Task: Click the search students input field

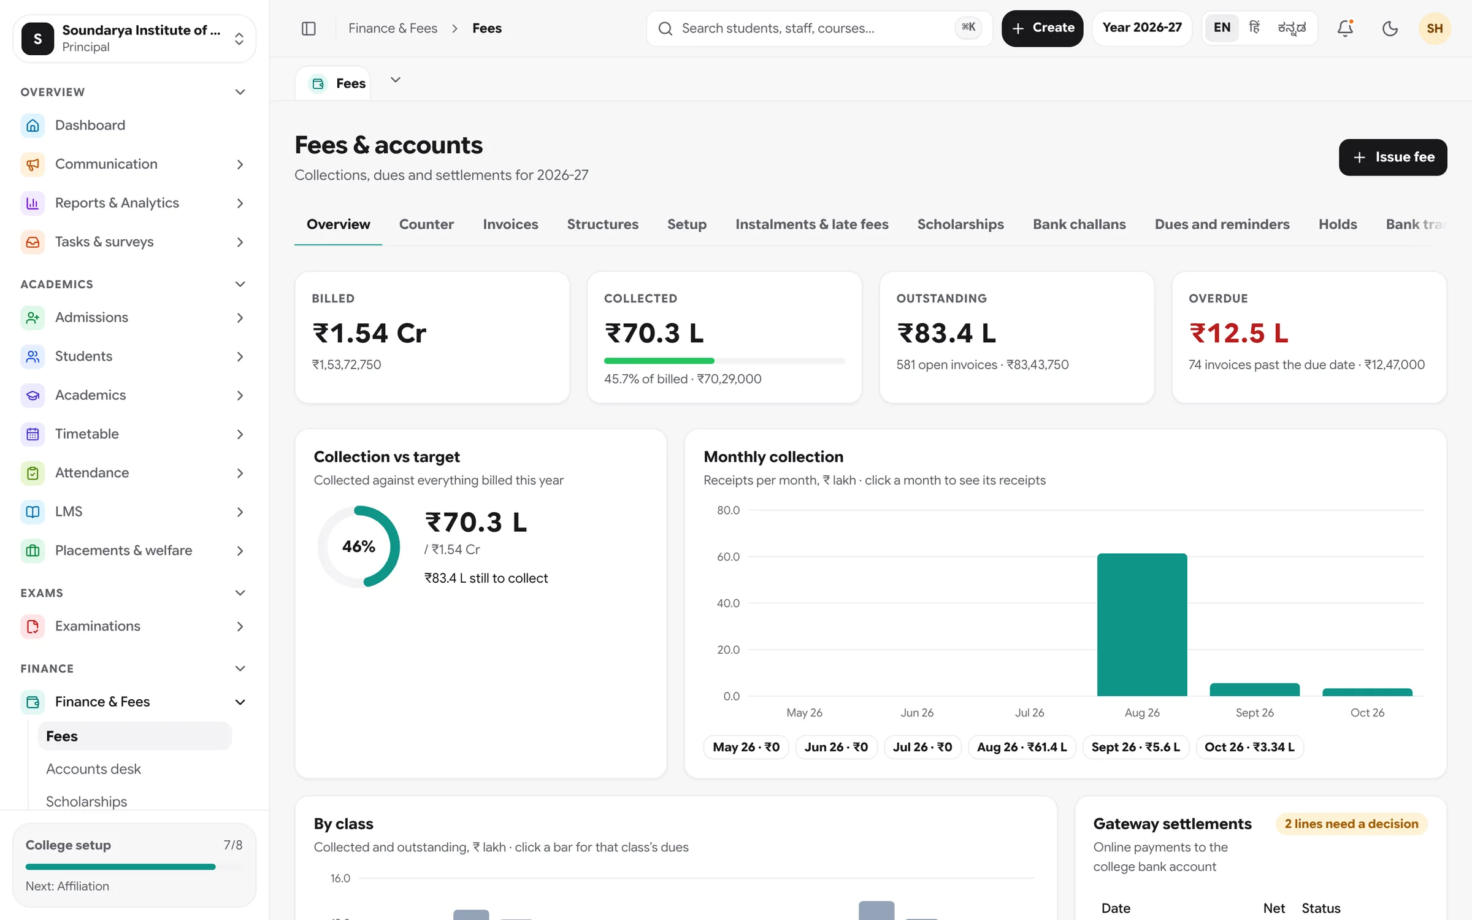Action: (819, 28)
